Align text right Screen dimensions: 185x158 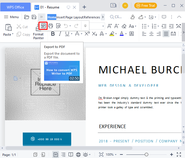click(159, 34)
